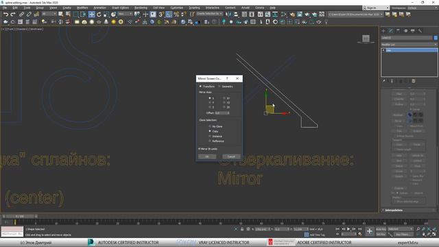The width and height of the screenshot is (439, 247).
Task: Select Geometry radio in Mirror dialog
Action: click(x=226, y=86)
